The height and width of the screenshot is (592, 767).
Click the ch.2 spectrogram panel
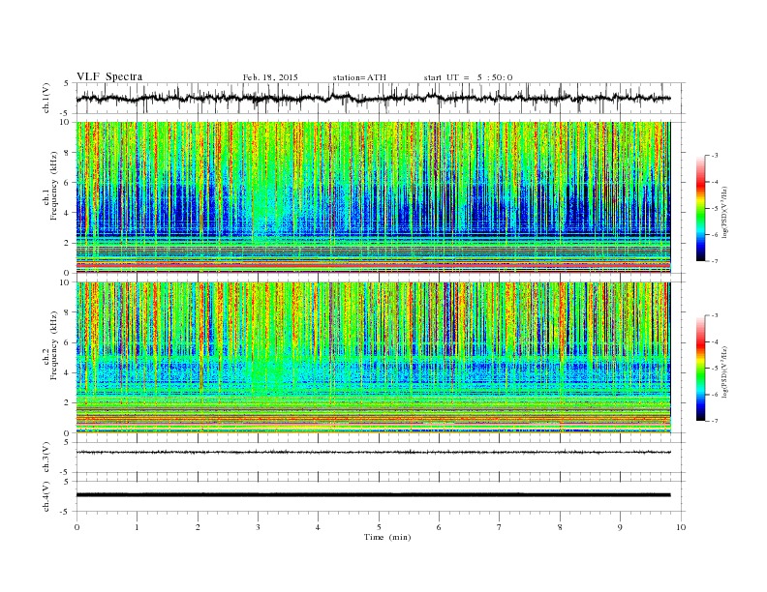(373, 357)
